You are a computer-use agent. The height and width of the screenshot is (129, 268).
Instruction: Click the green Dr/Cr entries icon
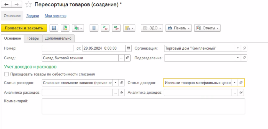point(105,28)
